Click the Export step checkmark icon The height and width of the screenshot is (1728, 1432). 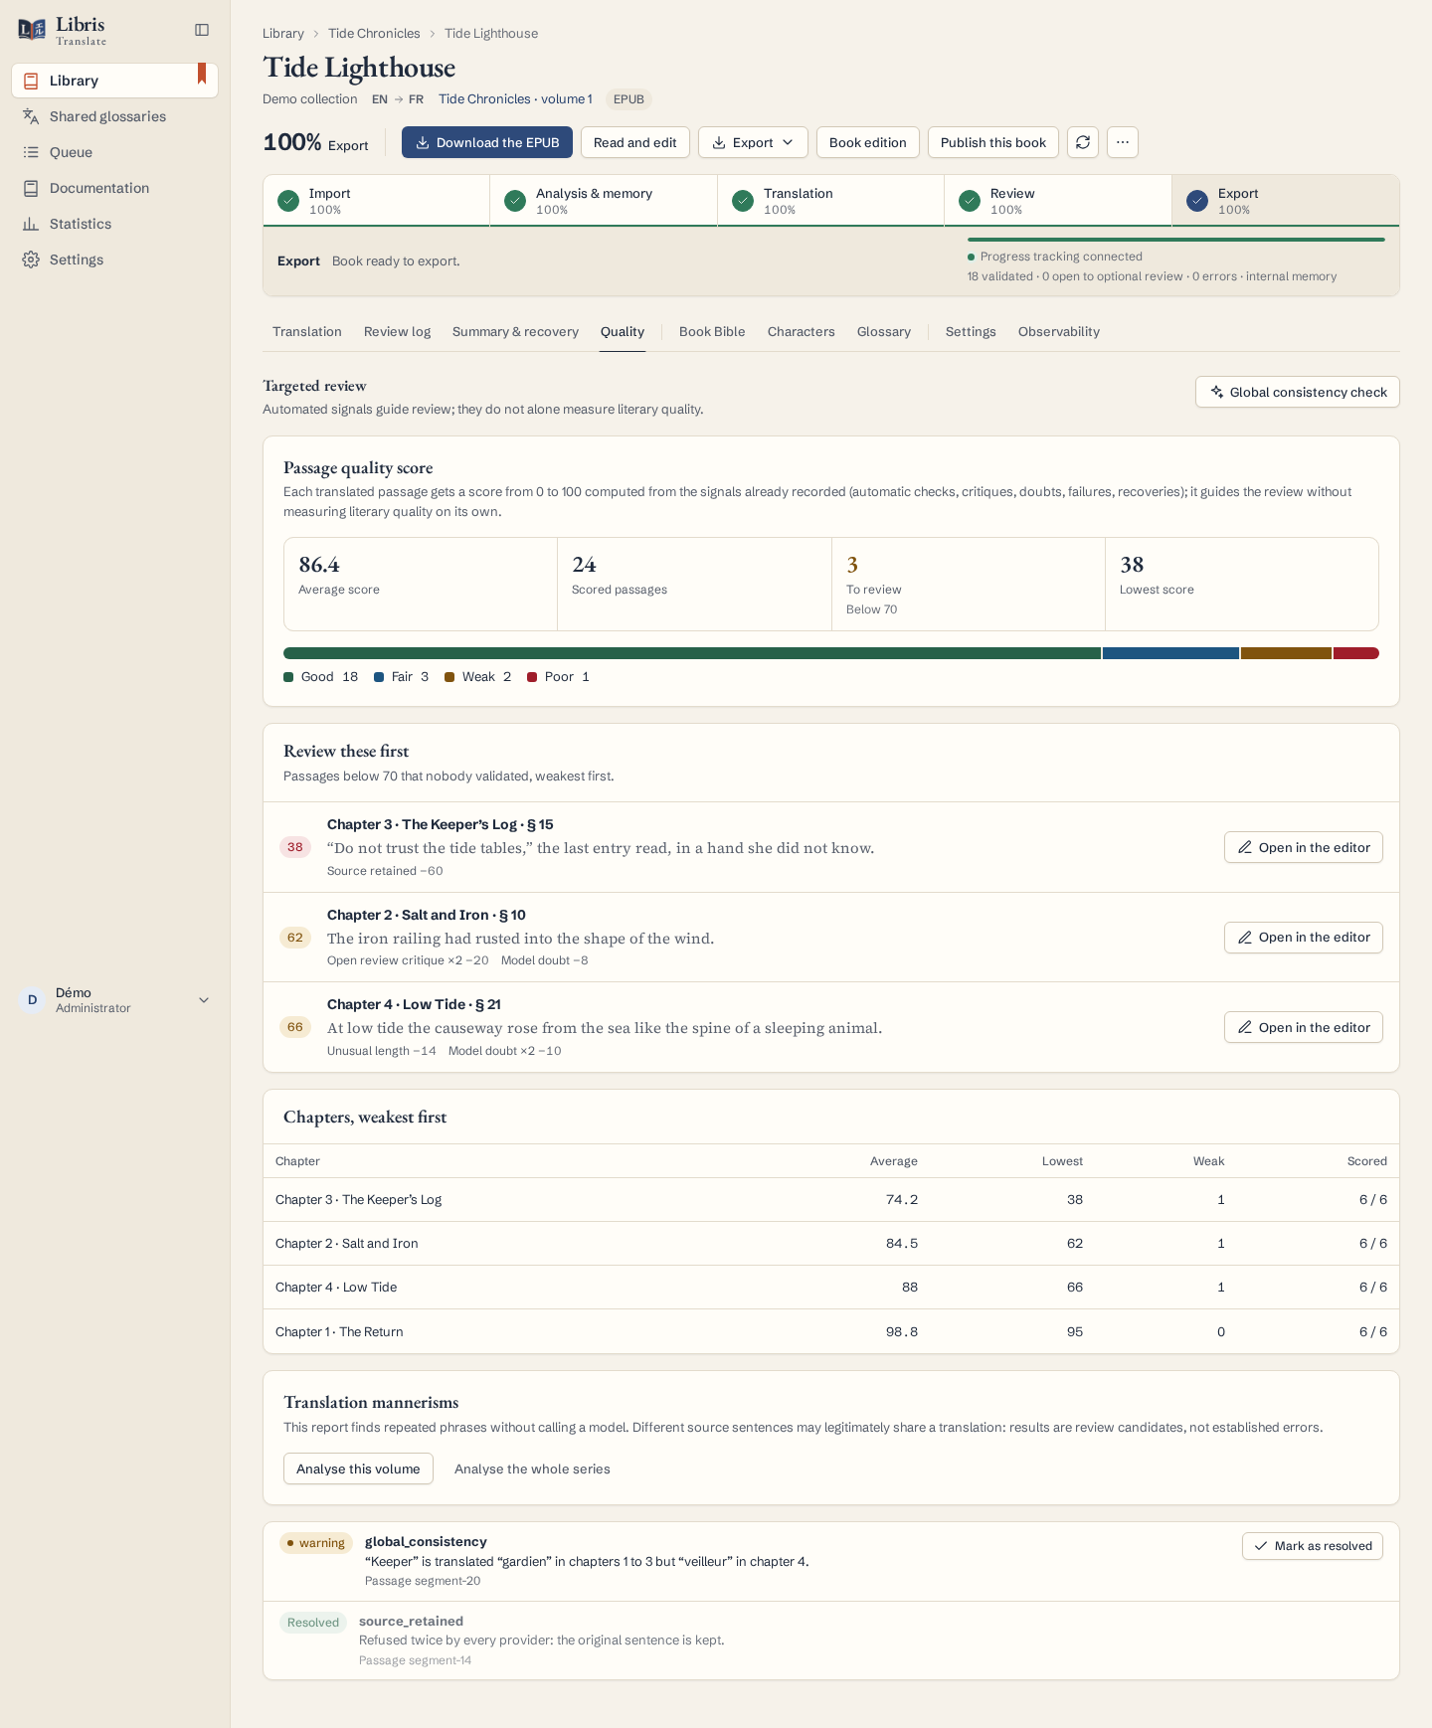(x=1197, y=201)
